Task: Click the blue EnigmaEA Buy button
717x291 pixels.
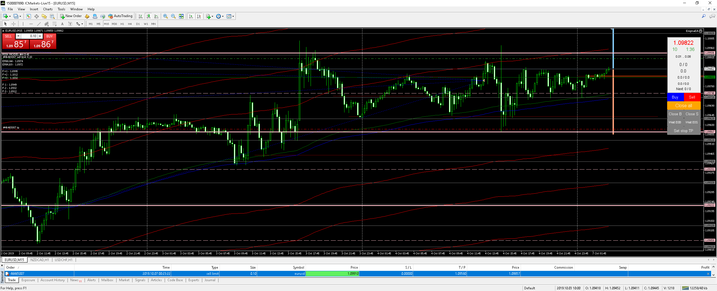Action: click(x=675, y=97)
